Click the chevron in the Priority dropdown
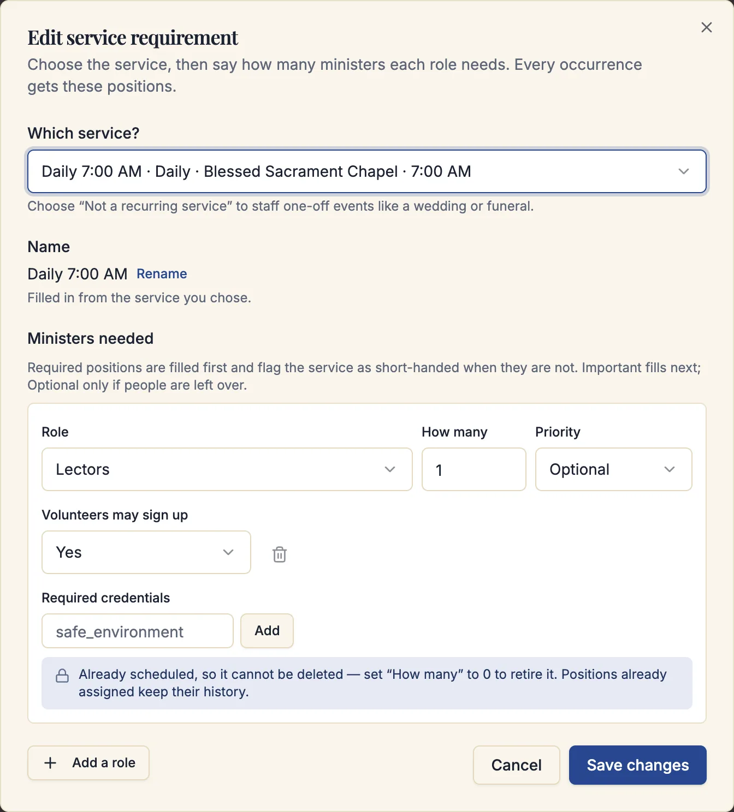 [670, 469]
